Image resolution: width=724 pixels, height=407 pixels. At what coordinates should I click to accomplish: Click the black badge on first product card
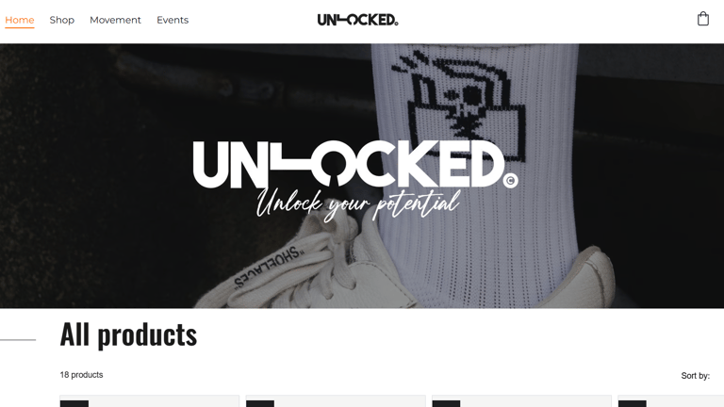[74, 404]
